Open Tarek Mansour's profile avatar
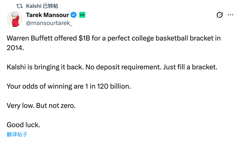This screenshot has width=240, height=142. point(15,19)
